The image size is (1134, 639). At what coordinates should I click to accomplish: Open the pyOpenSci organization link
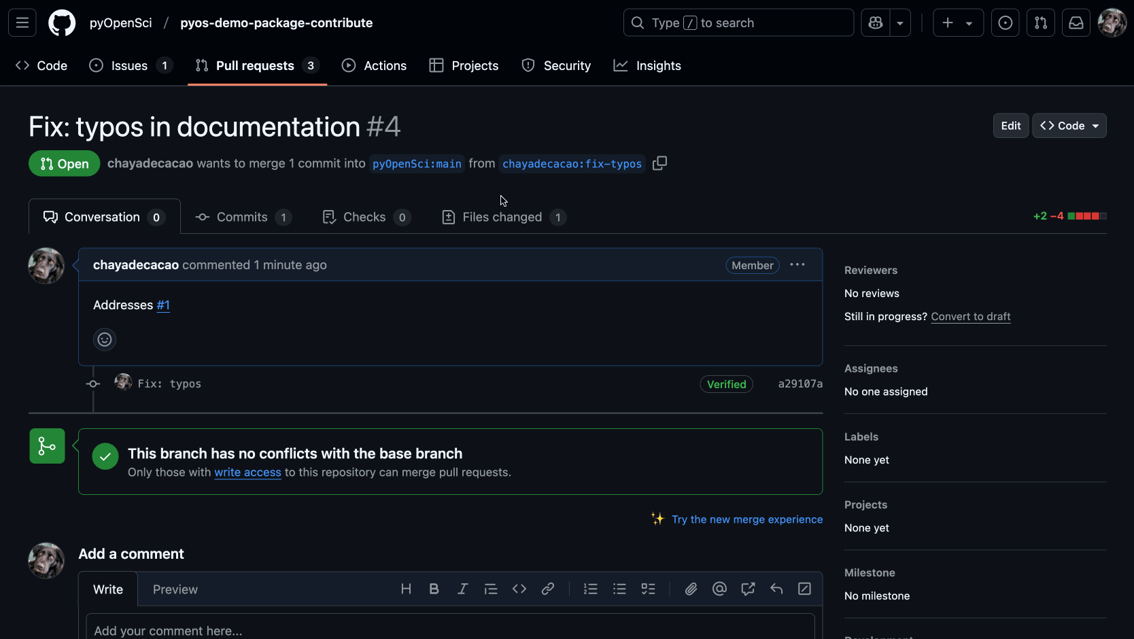point(120,22)
